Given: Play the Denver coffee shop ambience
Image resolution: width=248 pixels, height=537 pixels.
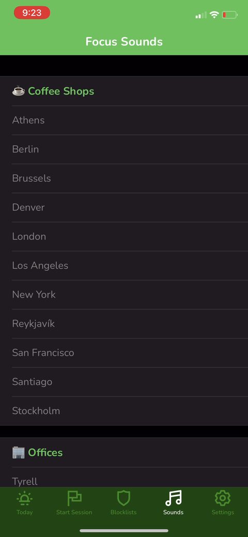Looking at the screenshot, I should coord(124,208).
